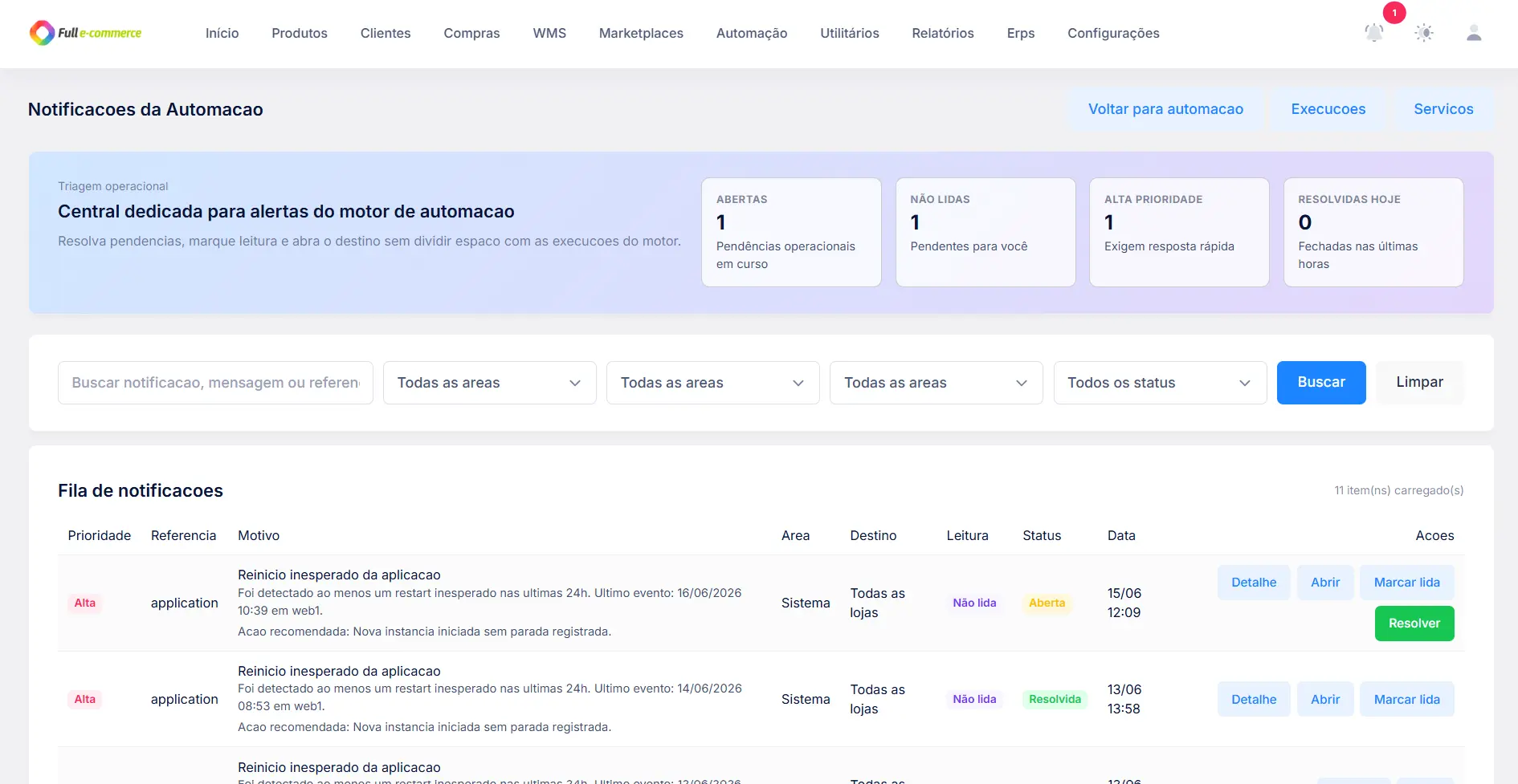
Task: Select the Não lidas summary card
Action: (985, 232)
